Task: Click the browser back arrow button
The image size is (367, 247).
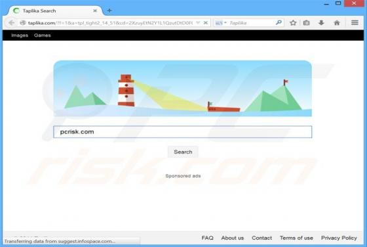Action: pyautogui.click(x=11, y=23)
